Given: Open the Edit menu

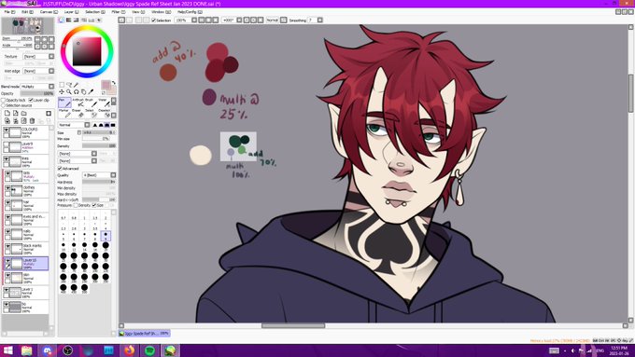Looking at the screenshot, I should click(x=27, y=12).
